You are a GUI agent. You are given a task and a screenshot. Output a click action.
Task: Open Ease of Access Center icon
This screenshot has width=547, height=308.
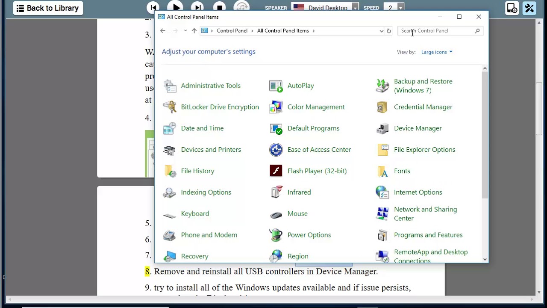[x=276, y=150]
